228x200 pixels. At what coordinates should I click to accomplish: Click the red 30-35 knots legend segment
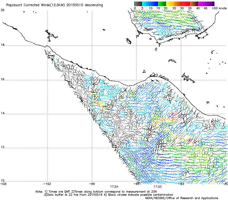click(186, 4)
